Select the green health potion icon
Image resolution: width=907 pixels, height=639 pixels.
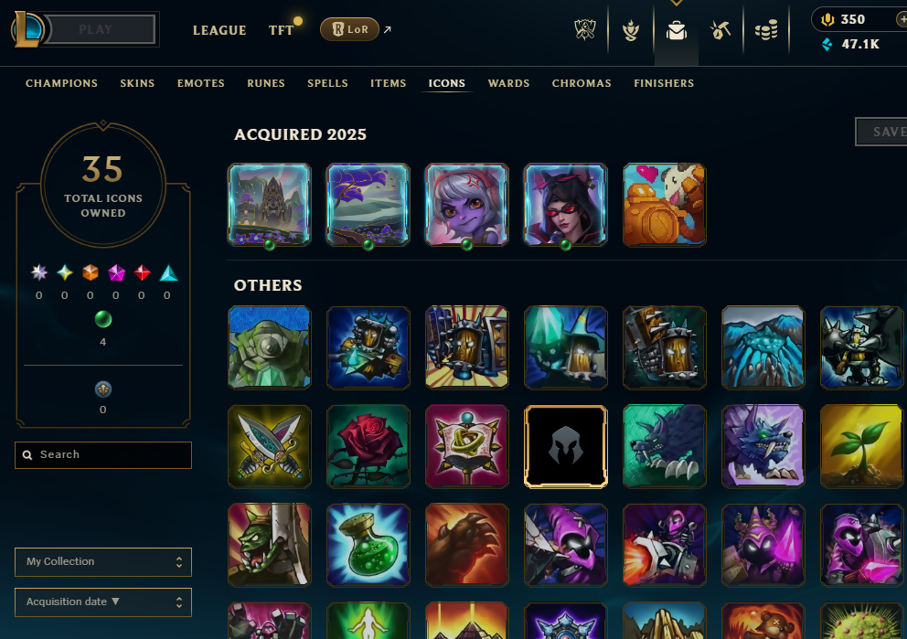368,545
